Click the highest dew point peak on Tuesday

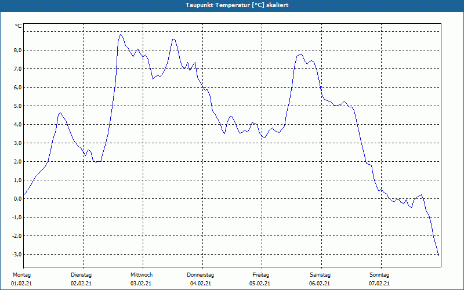pyautogui.click(x=120, y=35)
